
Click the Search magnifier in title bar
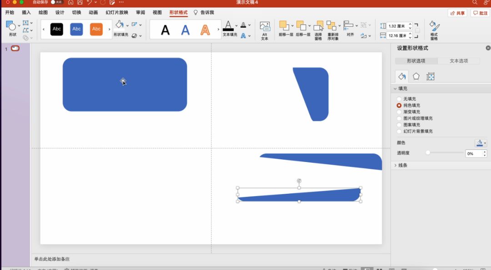pyautogui.click(x=475, y=2)
